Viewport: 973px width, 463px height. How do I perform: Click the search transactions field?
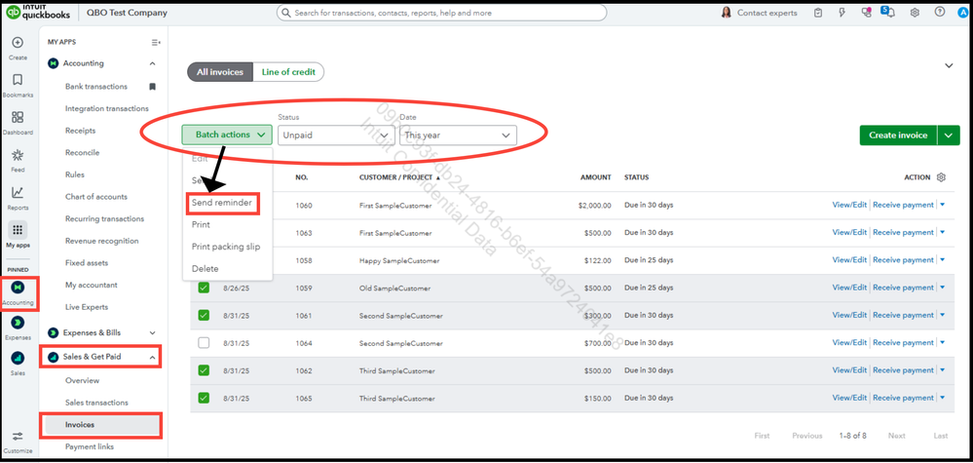441,13
